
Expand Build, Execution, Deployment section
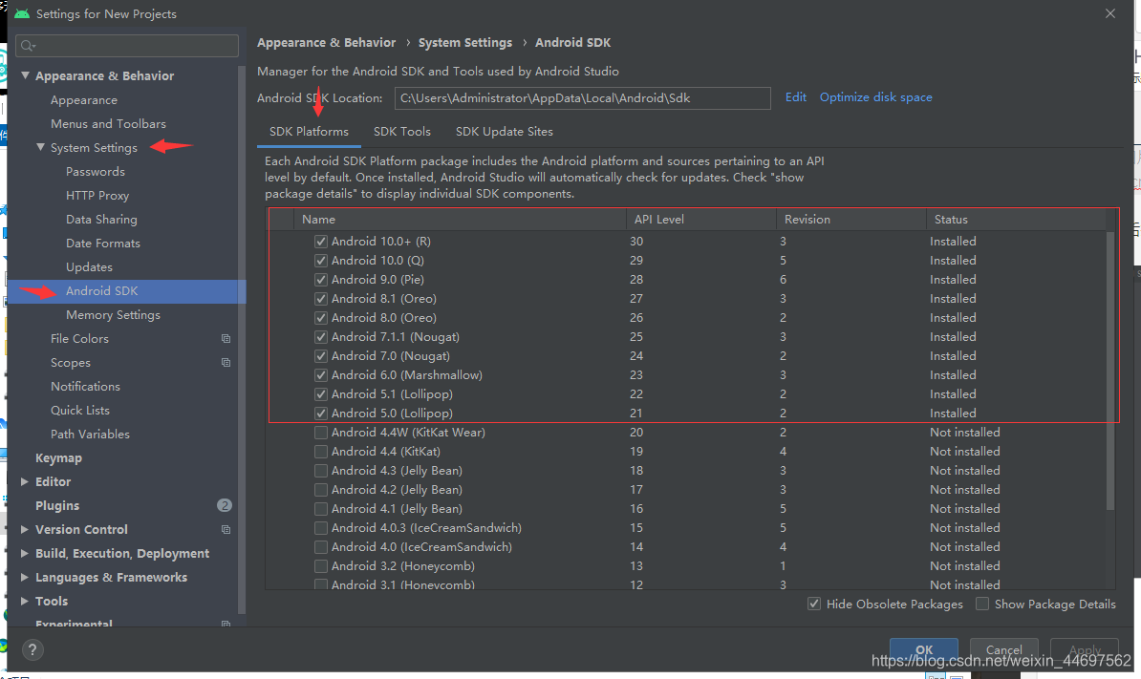(25, 553)
